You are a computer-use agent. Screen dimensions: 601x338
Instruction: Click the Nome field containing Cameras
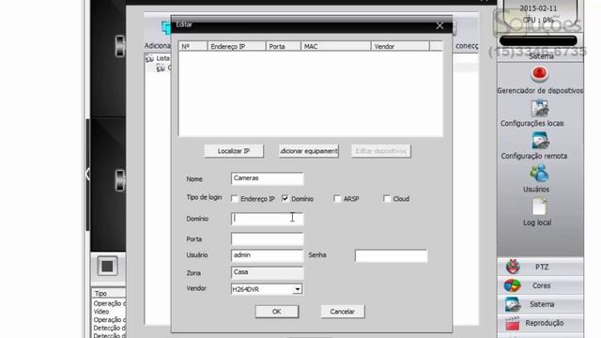[267, 178]
